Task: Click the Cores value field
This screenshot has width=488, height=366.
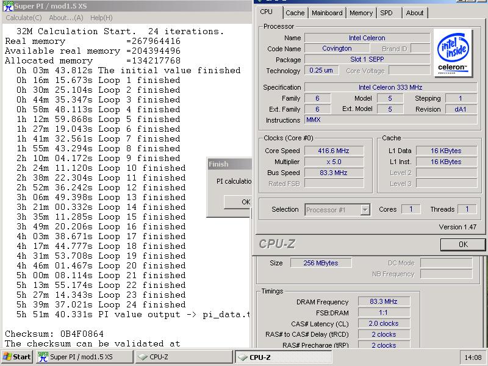Action: pos(411,209)
